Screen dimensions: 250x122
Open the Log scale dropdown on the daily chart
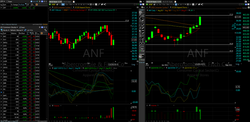[237, 64]
